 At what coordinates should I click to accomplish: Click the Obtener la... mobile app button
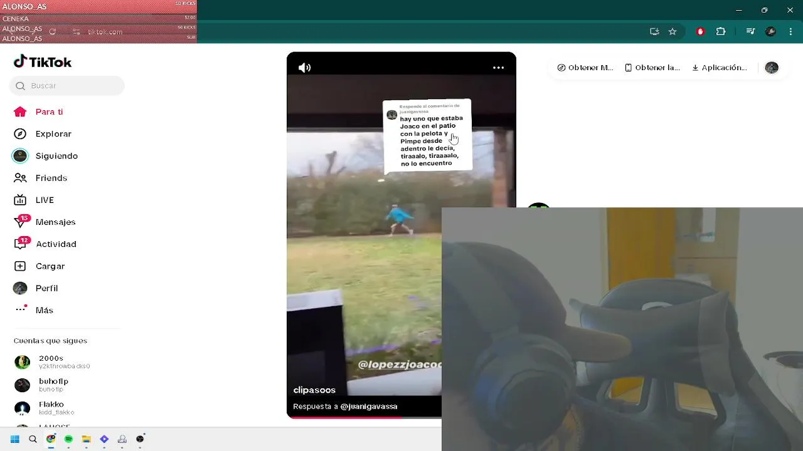[652, 68]
